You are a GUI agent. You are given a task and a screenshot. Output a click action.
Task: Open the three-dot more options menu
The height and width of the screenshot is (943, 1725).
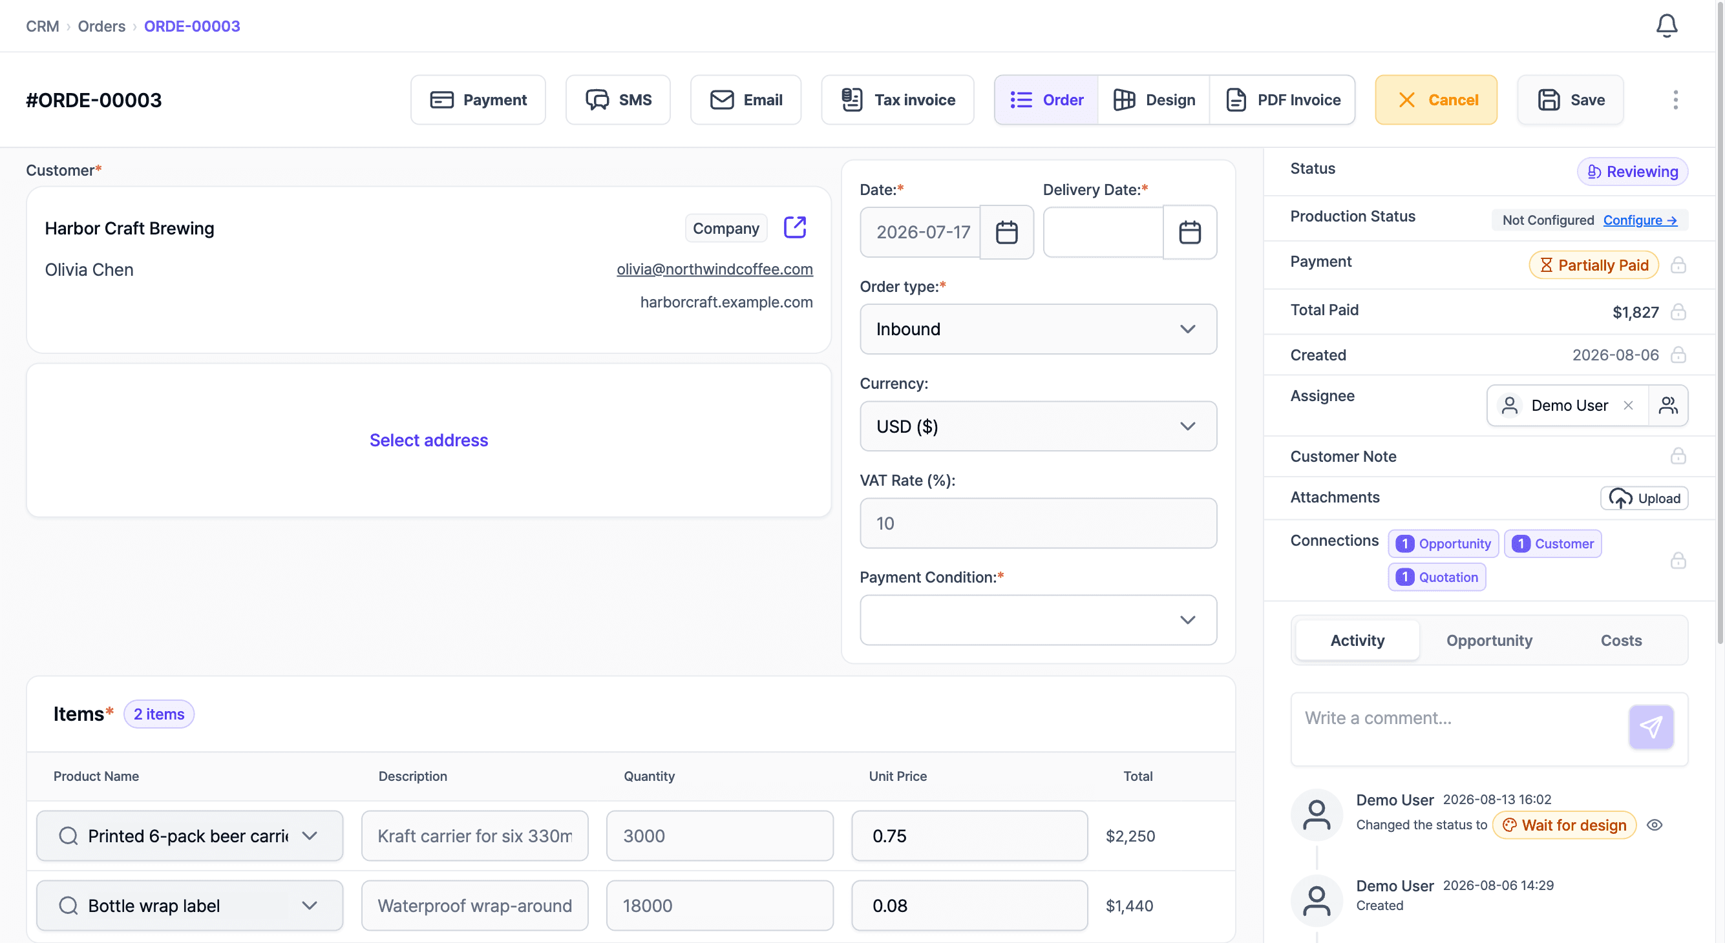tap(1675, 99)
